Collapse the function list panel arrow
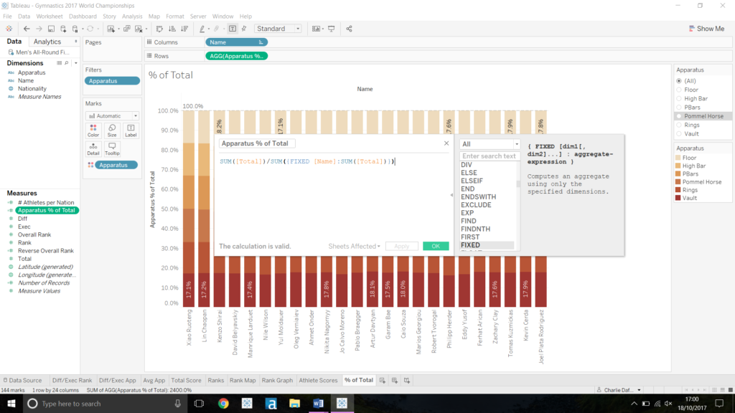 [x=452, y=195]
